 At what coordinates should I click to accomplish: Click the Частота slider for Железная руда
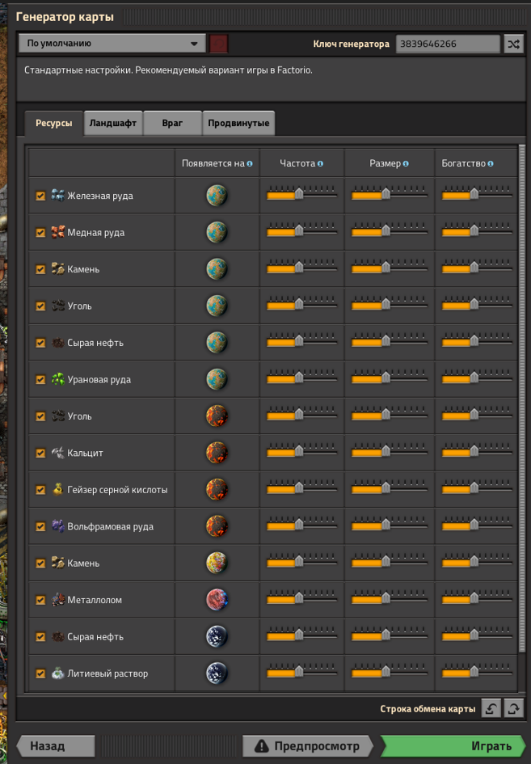click(x=302, y=194)
